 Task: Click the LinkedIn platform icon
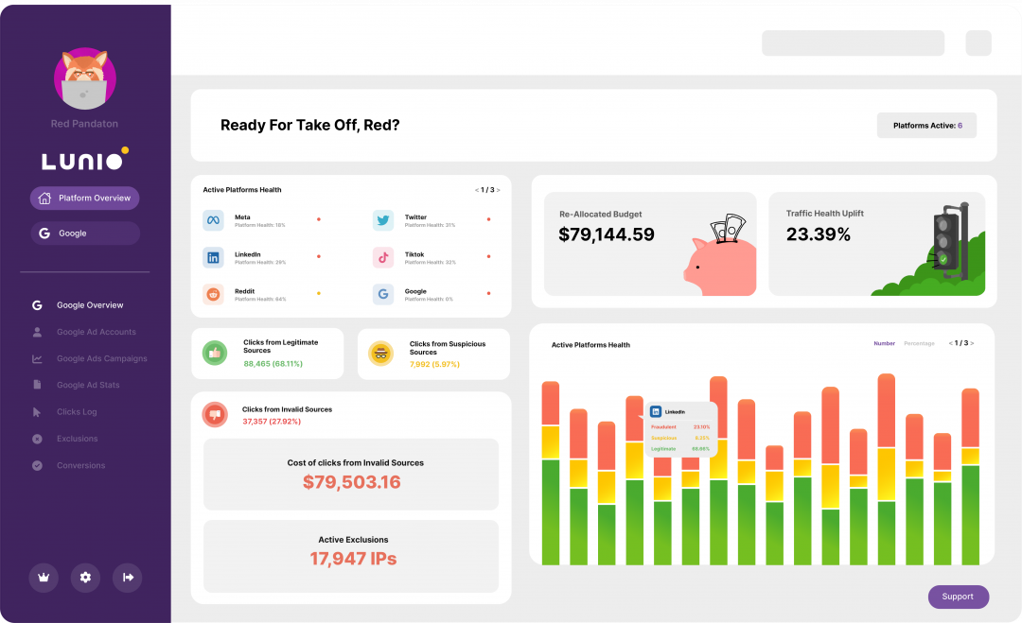[213, 257]
